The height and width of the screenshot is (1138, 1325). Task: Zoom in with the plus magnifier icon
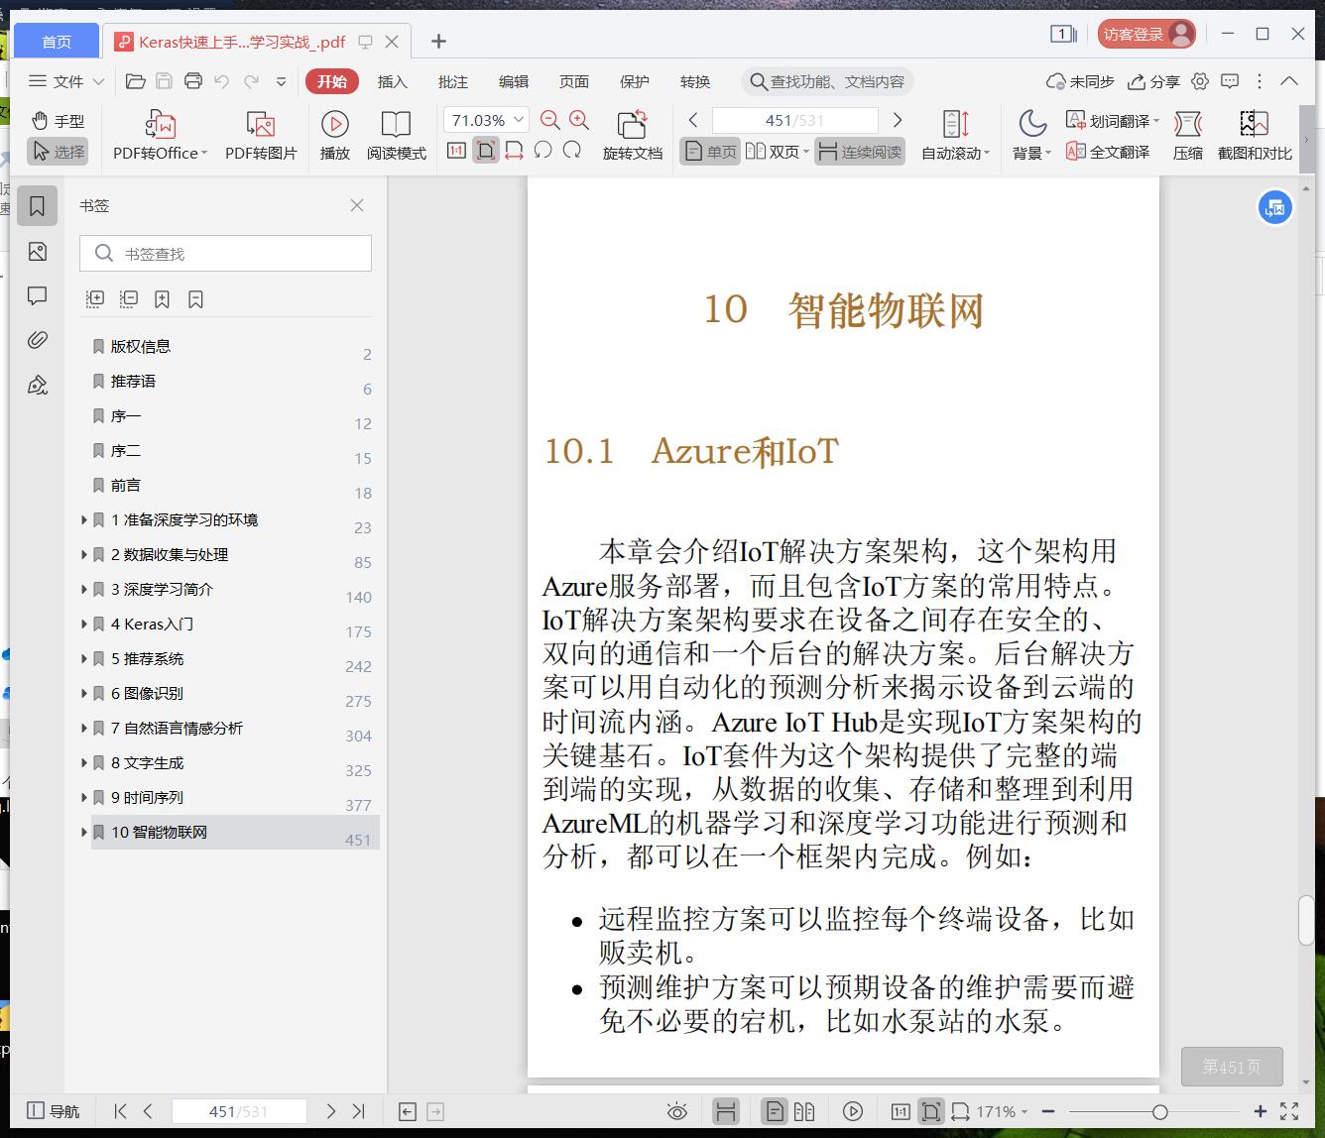pos(579,120)
